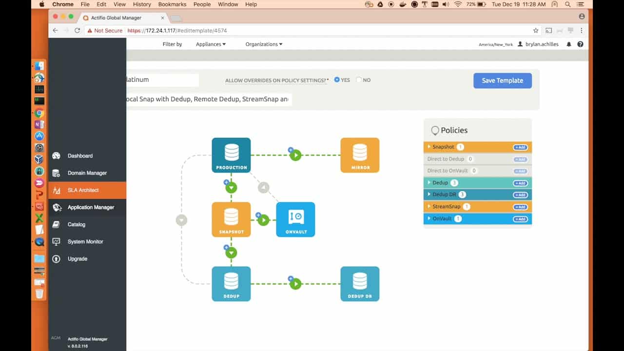This screenshot has height=351, width=624.
Task: Click the notification bell icon
Action: point(568,44)
